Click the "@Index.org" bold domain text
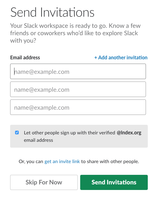Viewport: 157px width, 198px height. tap(129, 133)
